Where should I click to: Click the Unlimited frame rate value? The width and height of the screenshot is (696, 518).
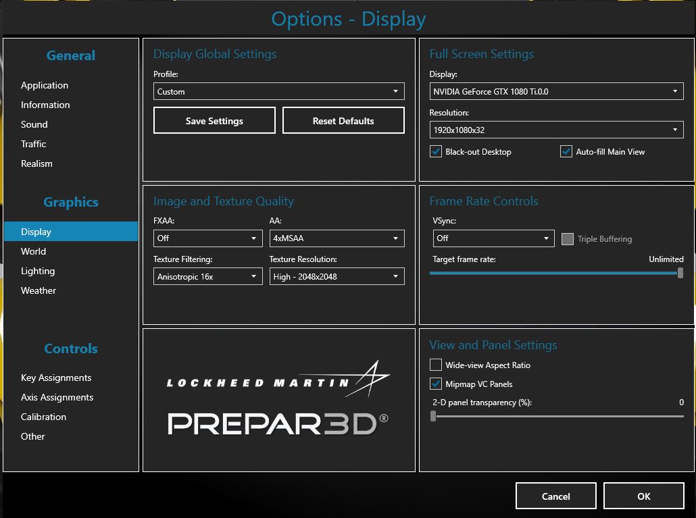[x=666, y=259]
